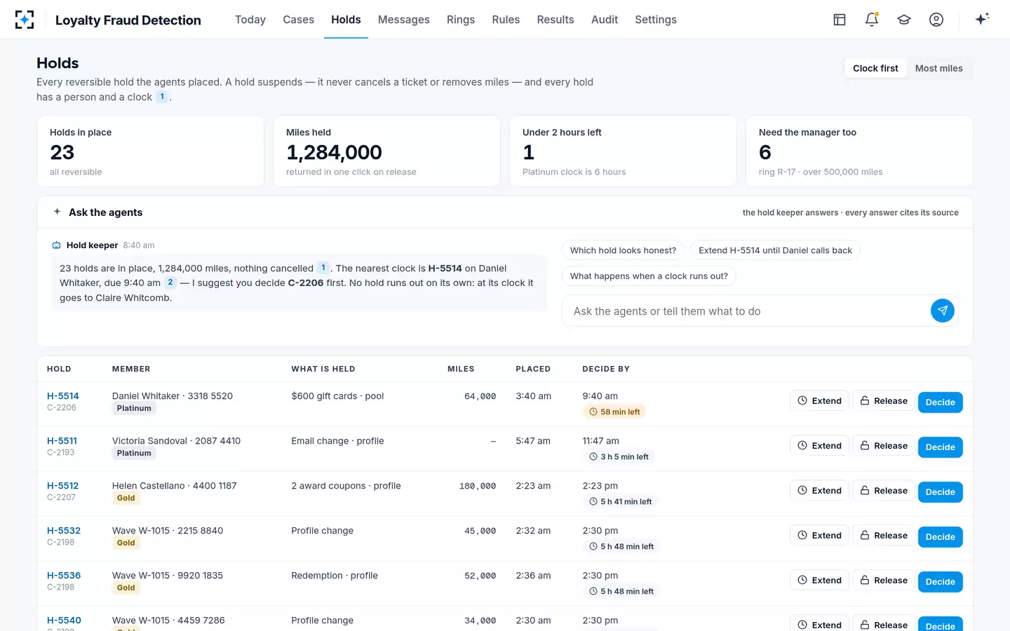Select Most miles sorting
Viewport: 1010px width, 631px height.
pyautogui.click(x=938, y=68)
